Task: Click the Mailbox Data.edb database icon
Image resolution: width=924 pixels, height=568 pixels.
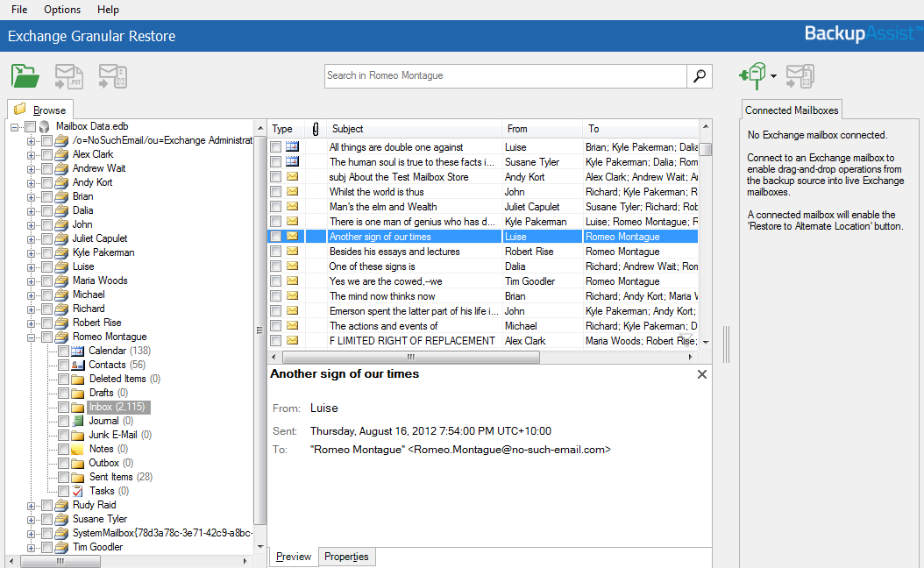Action: (44, 127)
